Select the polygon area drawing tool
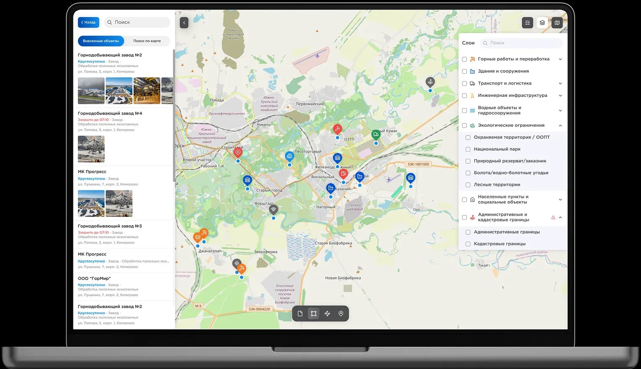The width and height of the screenshot is (641, 369). 313,314
